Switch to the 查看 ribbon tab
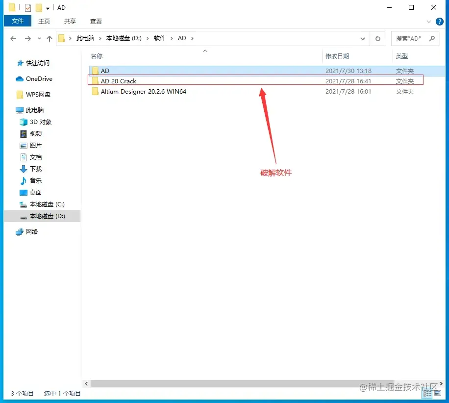449x403 pixels. coord(96,21)
